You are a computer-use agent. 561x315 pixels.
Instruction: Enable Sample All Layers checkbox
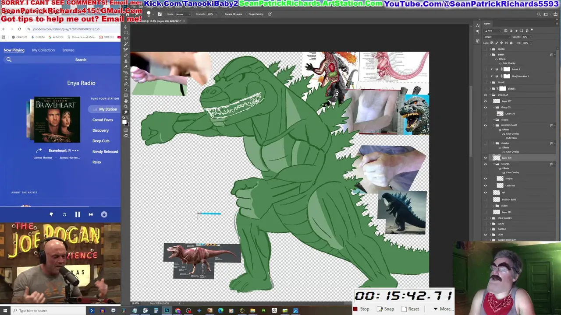(223, 14)
